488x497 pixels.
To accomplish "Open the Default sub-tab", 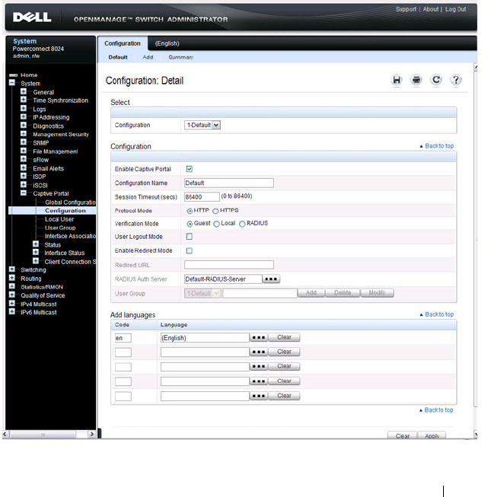I will (118, 57).
